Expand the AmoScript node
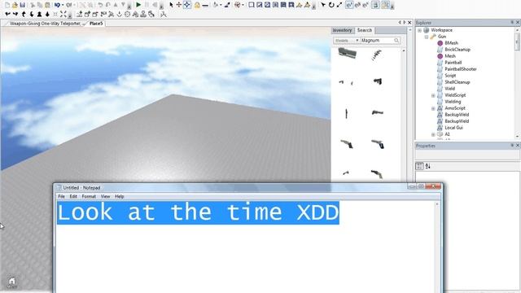 tap(433, 108)
